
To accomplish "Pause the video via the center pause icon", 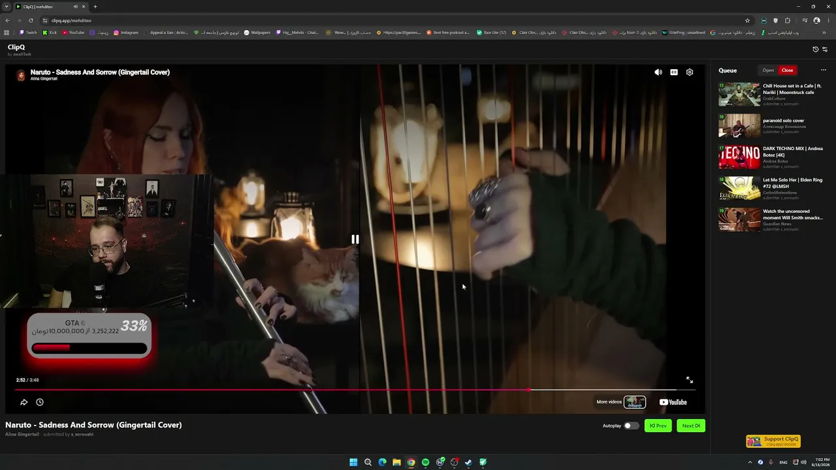I will click(355, 240).
